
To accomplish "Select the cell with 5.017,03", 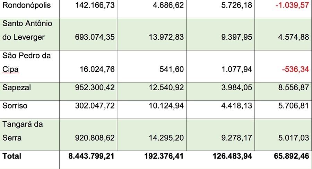I will point(283,135).
